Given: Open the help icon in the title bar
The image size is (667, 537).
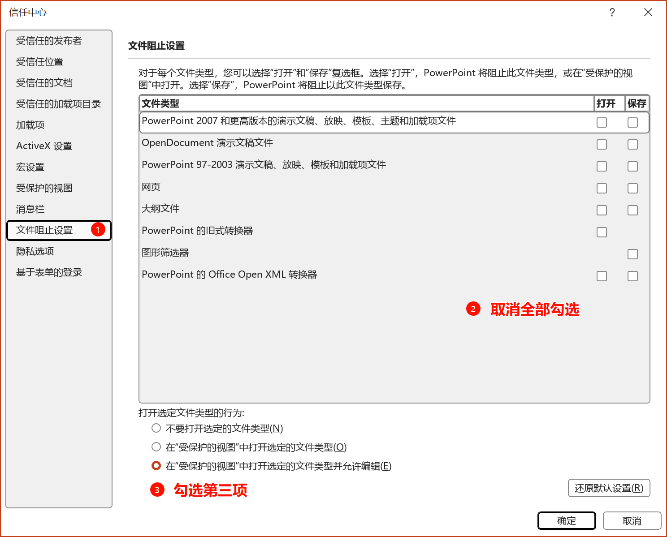Looking at the screenshot, I should coord(612,13).
